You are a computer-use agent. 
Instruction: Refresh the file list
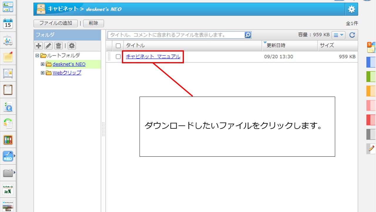click(352, 35)
